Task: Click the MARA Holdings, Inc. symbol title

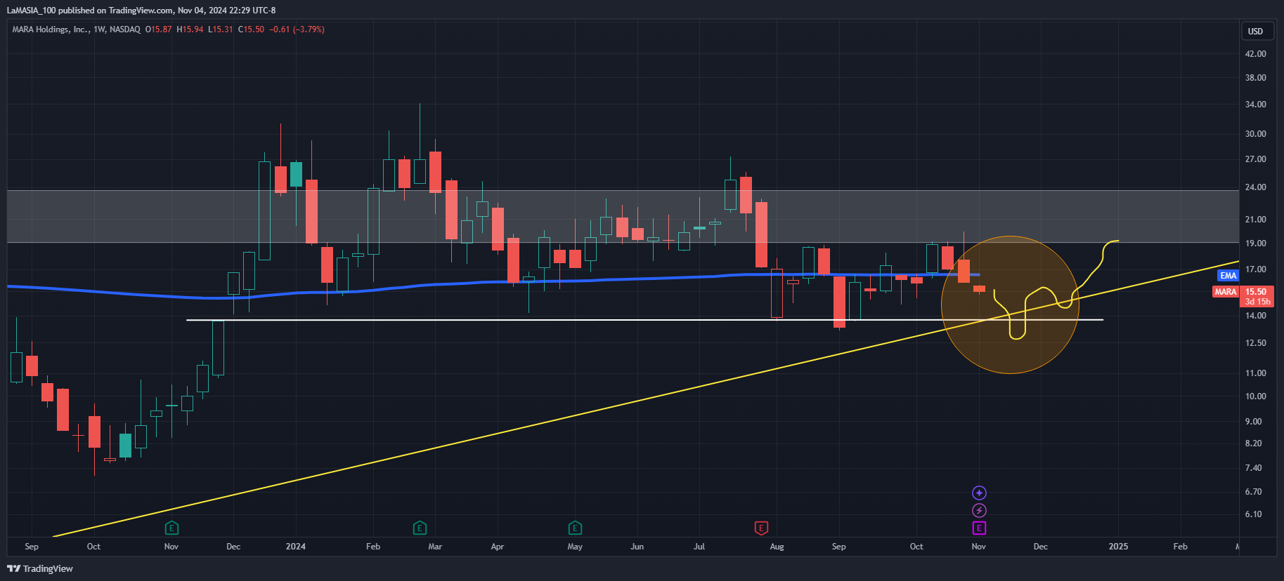Action: pyautogui.click(x=50, y=29)
